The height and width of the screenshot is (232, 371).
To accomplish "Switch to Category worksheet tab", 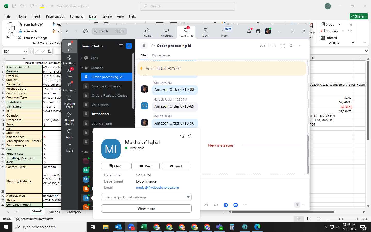I will [x=74, y=212].
